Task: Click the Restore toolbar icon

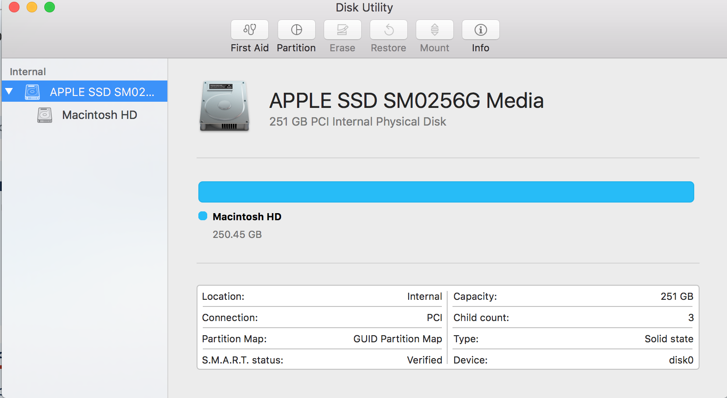Action: 389,30
